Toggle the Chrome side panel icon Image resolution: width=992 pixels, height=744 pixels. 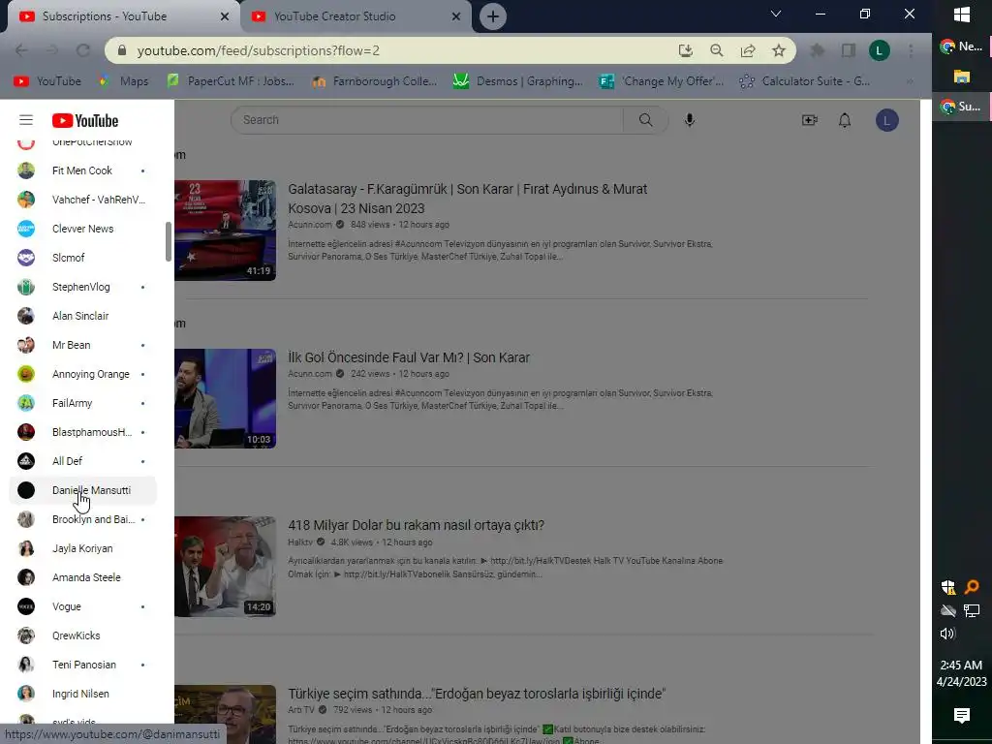click(849, 50)
